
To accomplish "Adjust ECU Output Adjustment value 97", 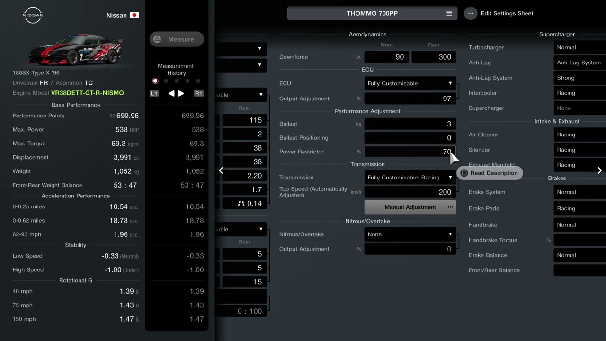I will pos(410,99).
